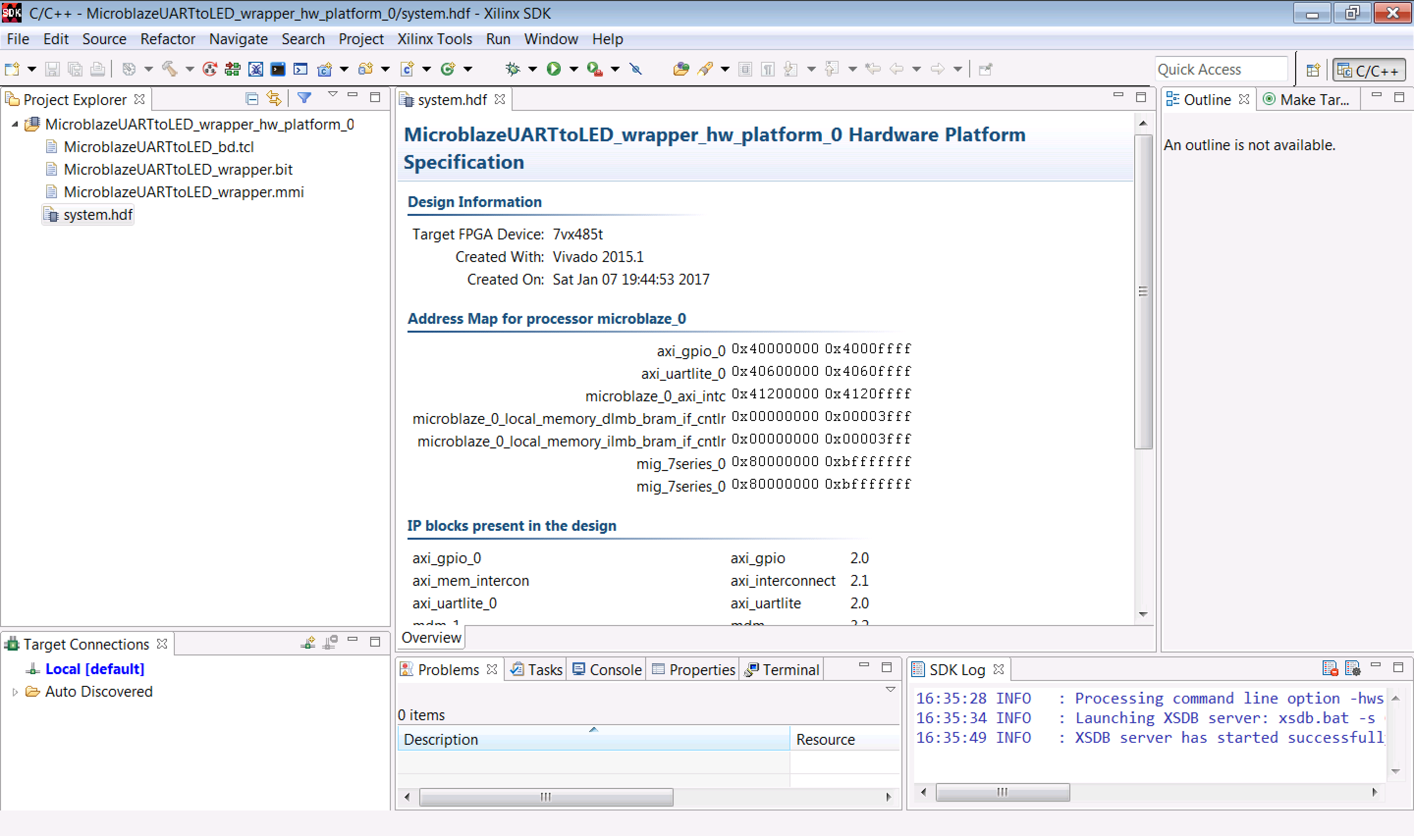Open the Problems view menu triangle
This screenshot has width=1414, height=836.
point(891,689)
